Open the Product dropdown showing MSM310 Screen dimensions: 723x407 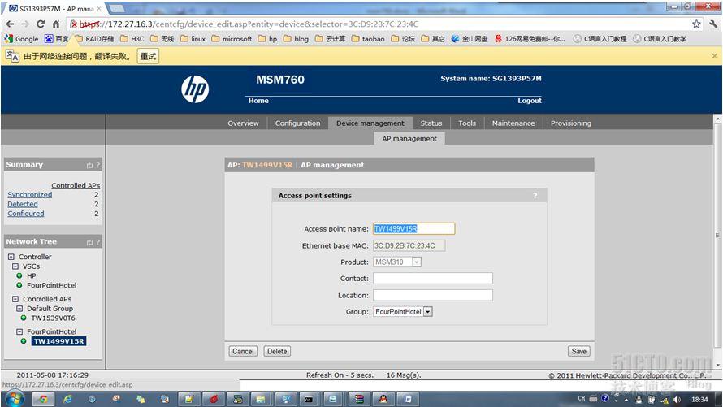397,262
